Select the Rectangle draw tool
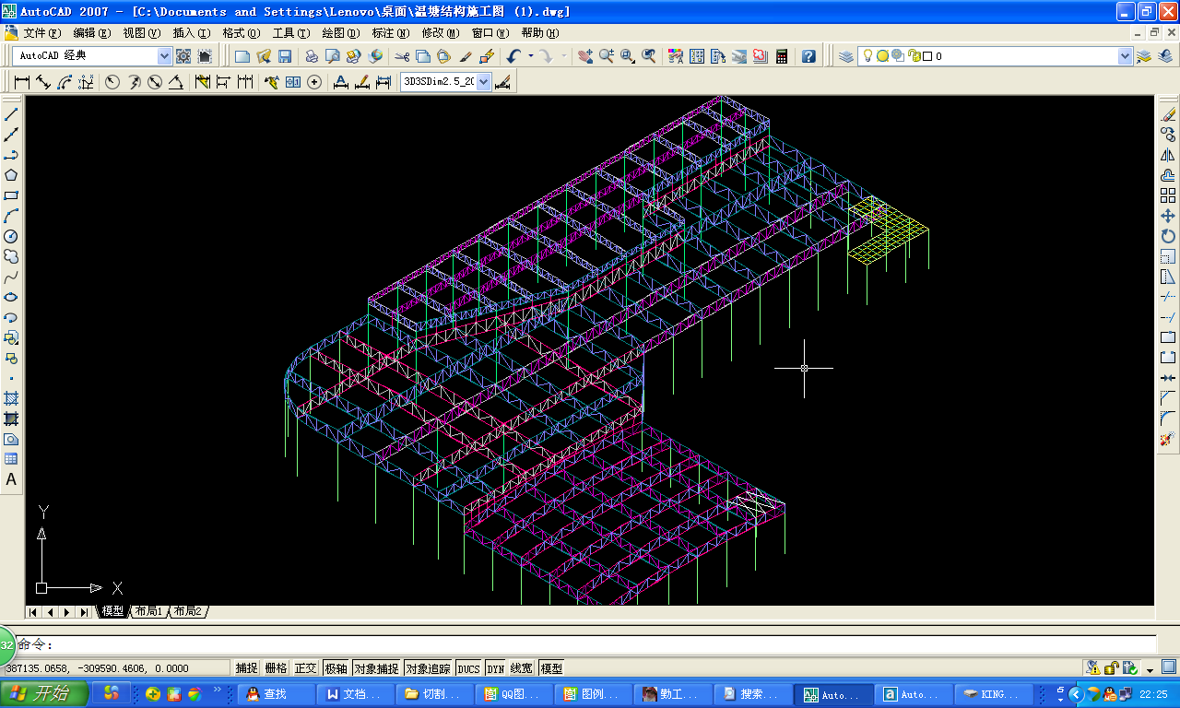The image size is (1180, 708). [x=11, y=195]
